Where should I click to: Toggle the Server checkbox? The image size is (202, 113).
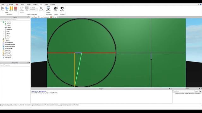click(x=30, y=7)
